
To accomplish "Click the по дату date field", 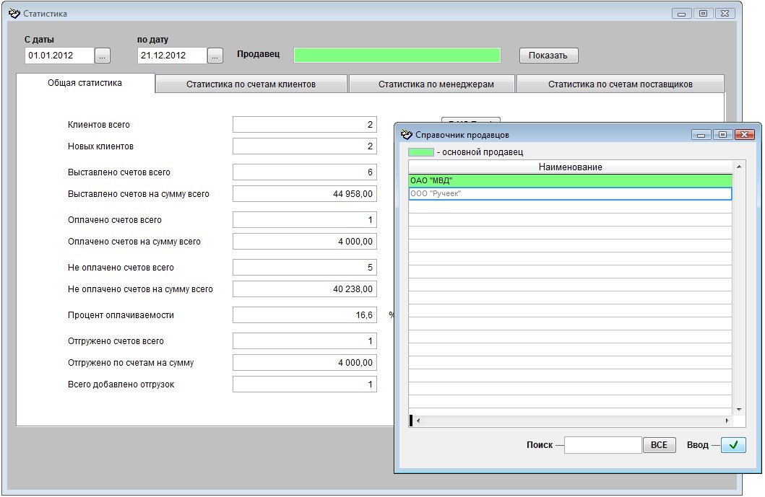I will [172, 56].
